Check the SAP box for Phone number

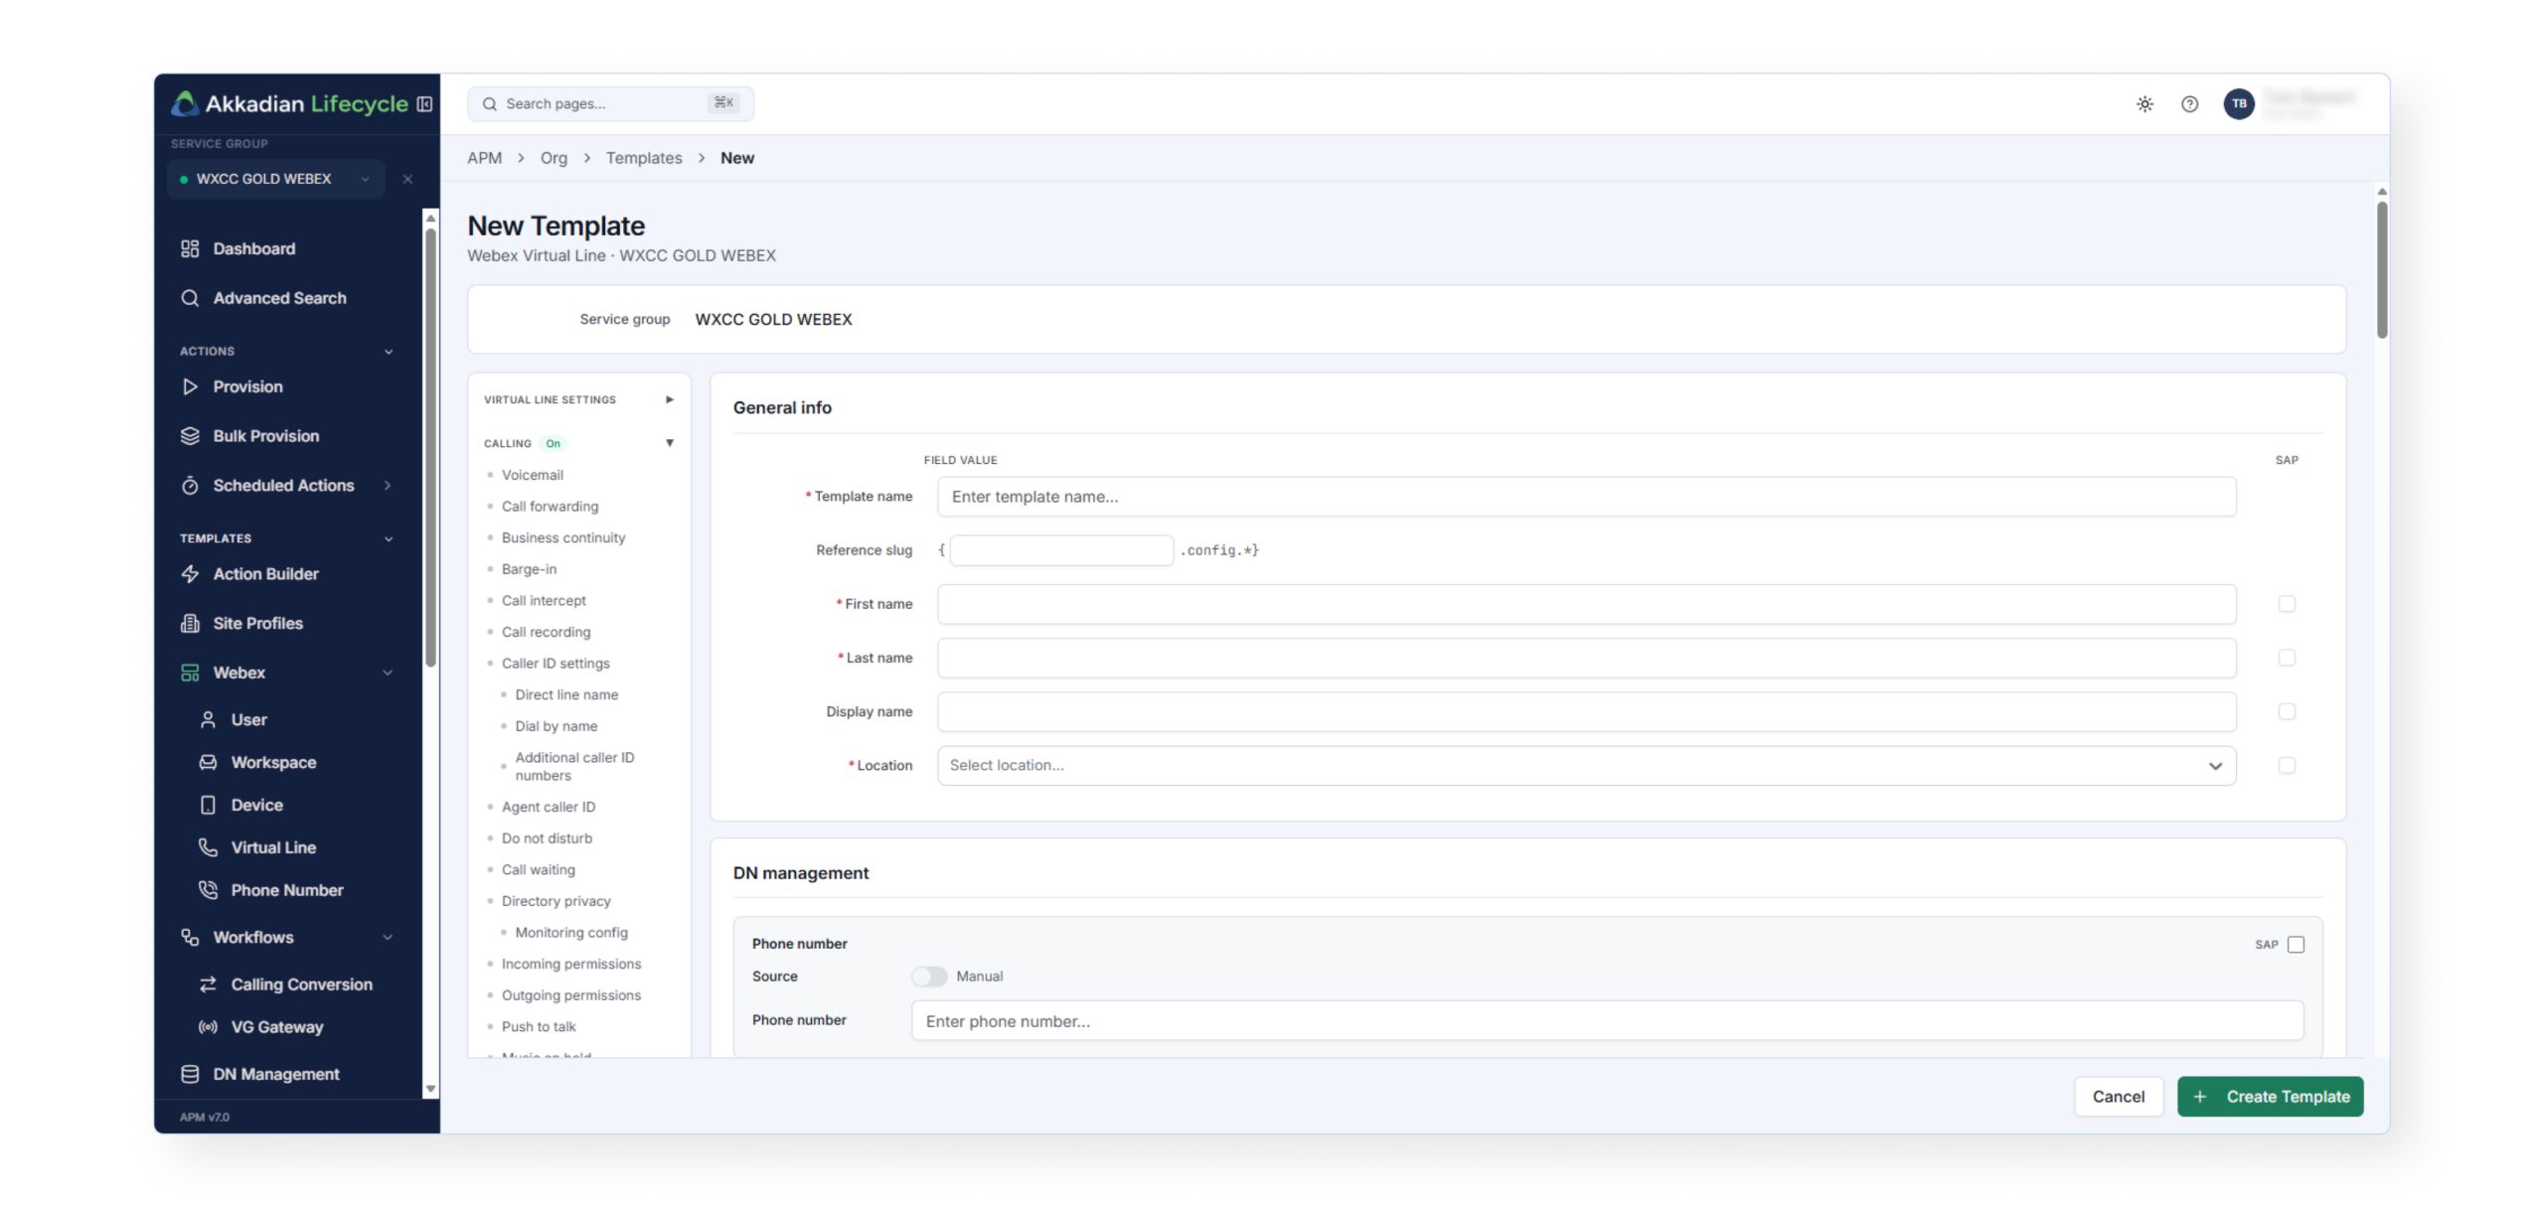[x=2296, y=945]
